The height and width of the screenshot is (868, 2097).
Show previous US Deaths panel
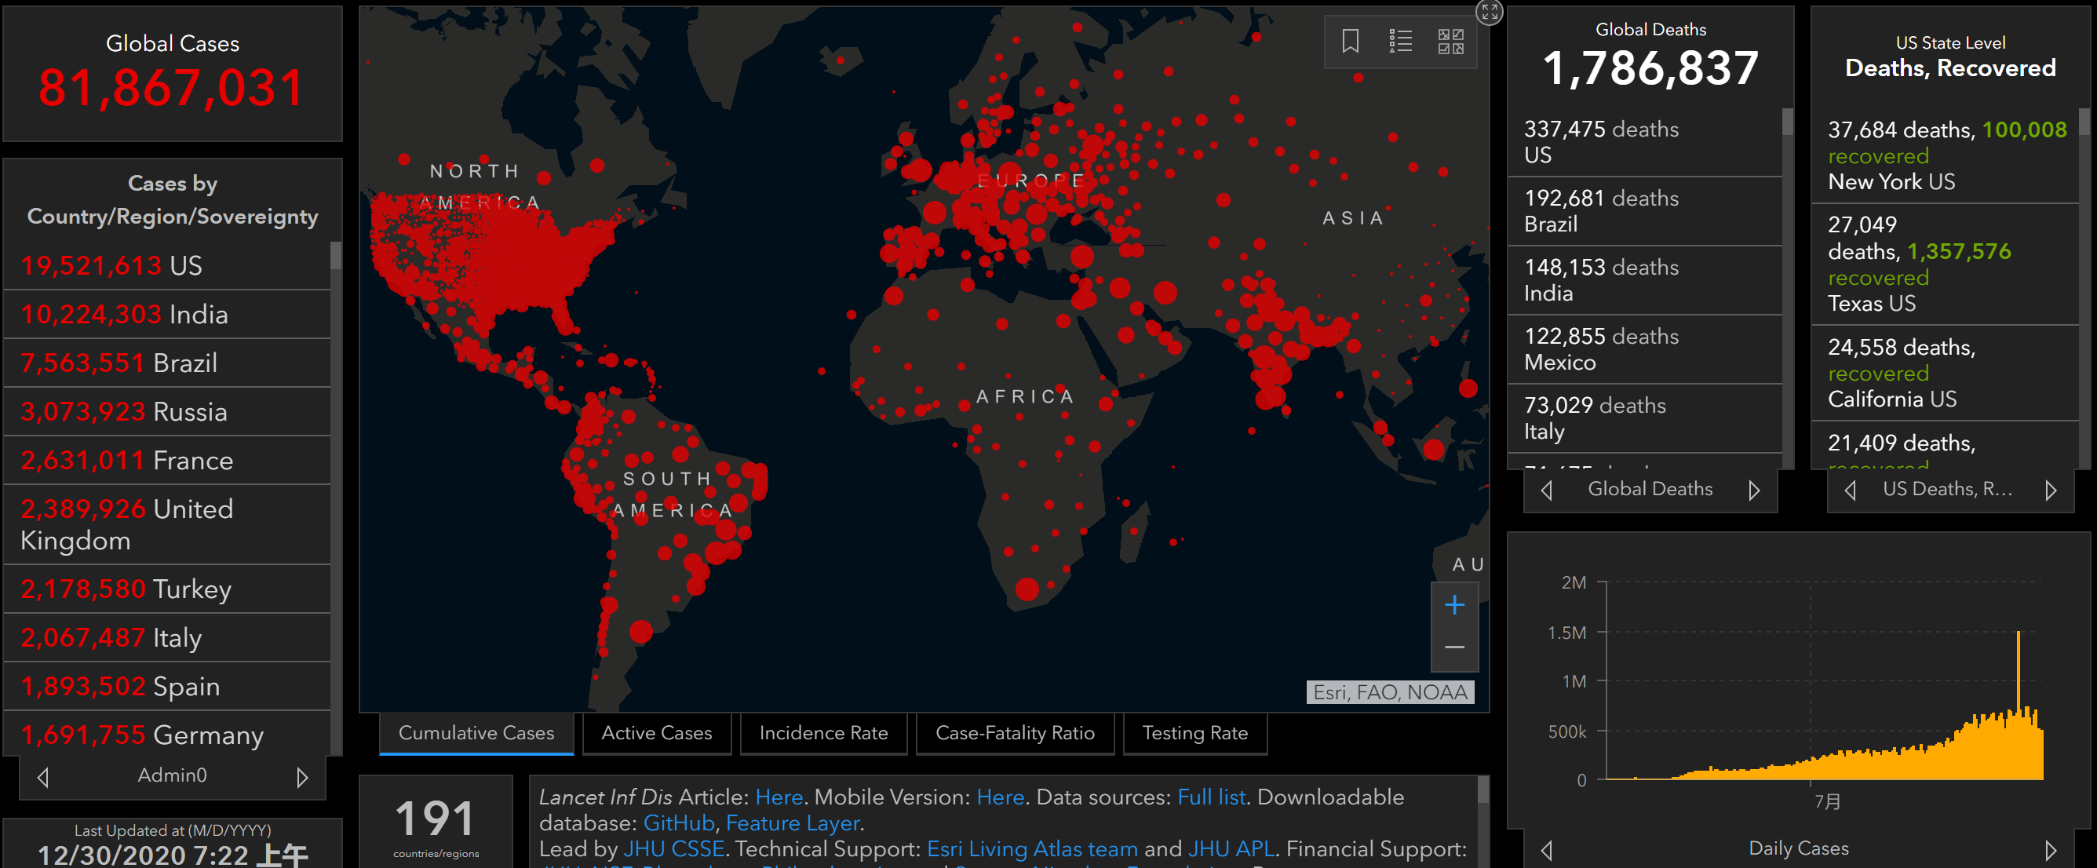1851,491
